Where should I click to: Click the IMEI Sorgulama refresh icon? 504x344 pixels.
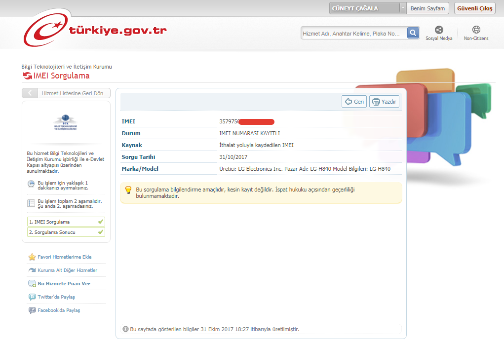pyautogui.click(x=27, y=76)
